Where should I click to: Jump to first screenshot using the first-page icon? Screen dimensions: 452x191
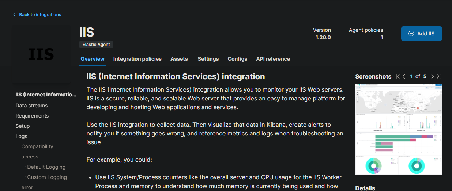pos(398,76)
